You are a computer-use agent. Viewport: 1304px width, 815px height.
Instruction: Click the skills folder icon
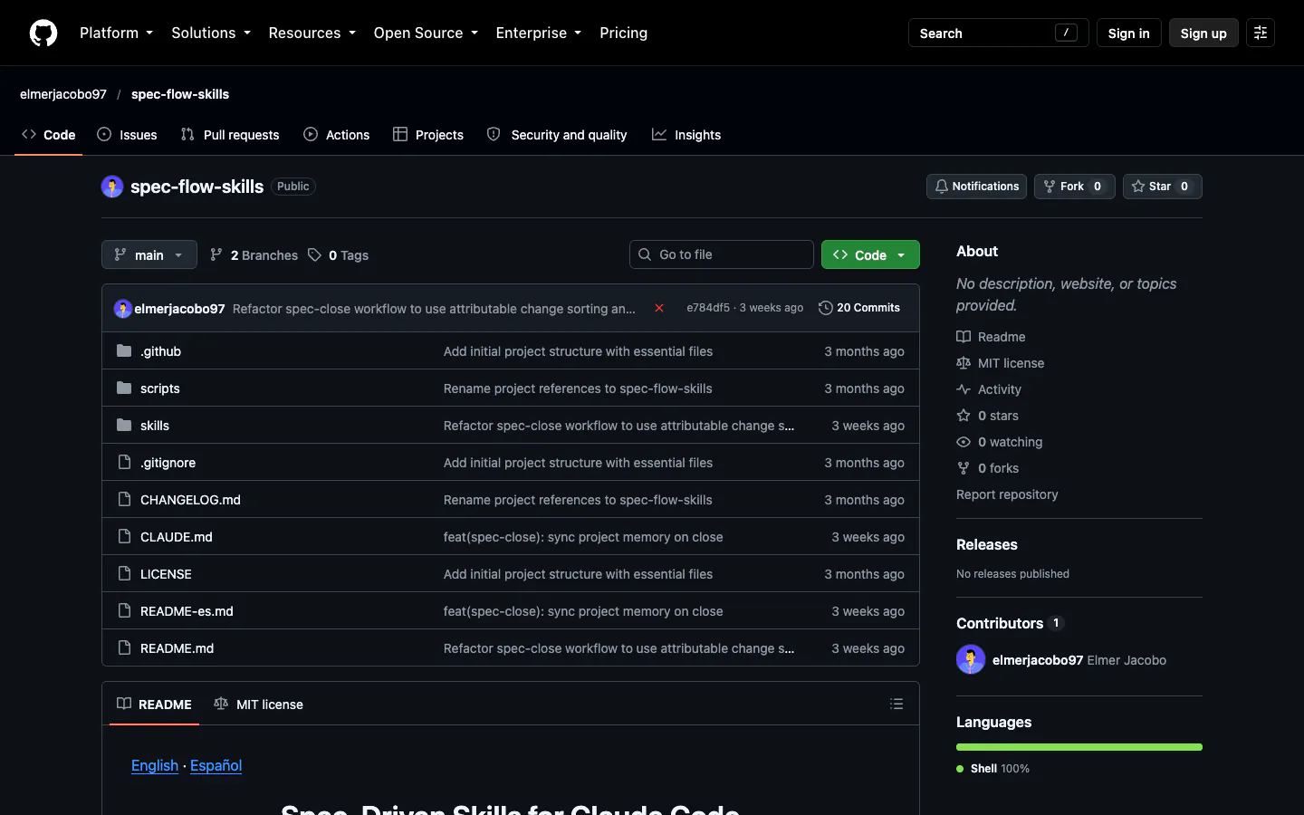coord(124,425)
